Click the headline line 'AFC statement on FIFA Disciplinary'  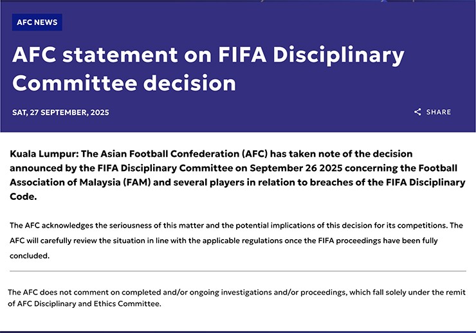click(x=208, y=55)
